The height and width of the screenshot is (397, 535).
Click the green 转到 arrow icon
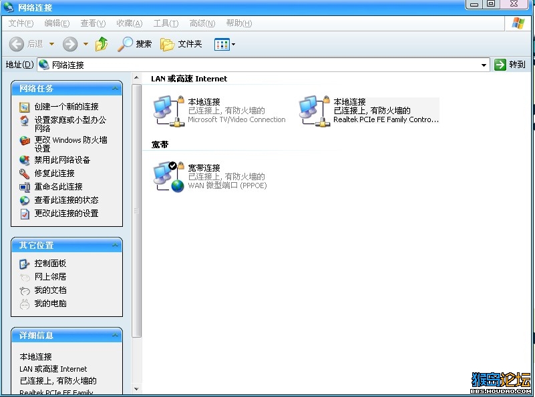(500, 65)
